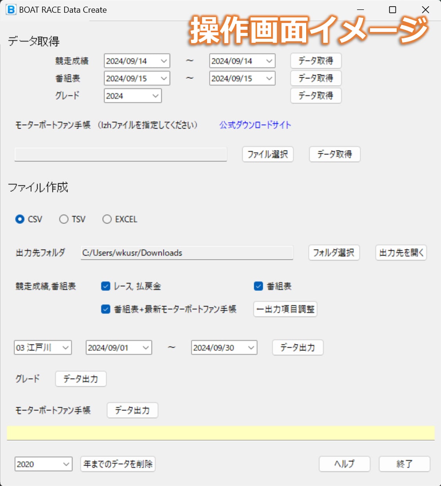
Task: Click 終了 button
Action: pyautogui.click(x=404, y=464)
